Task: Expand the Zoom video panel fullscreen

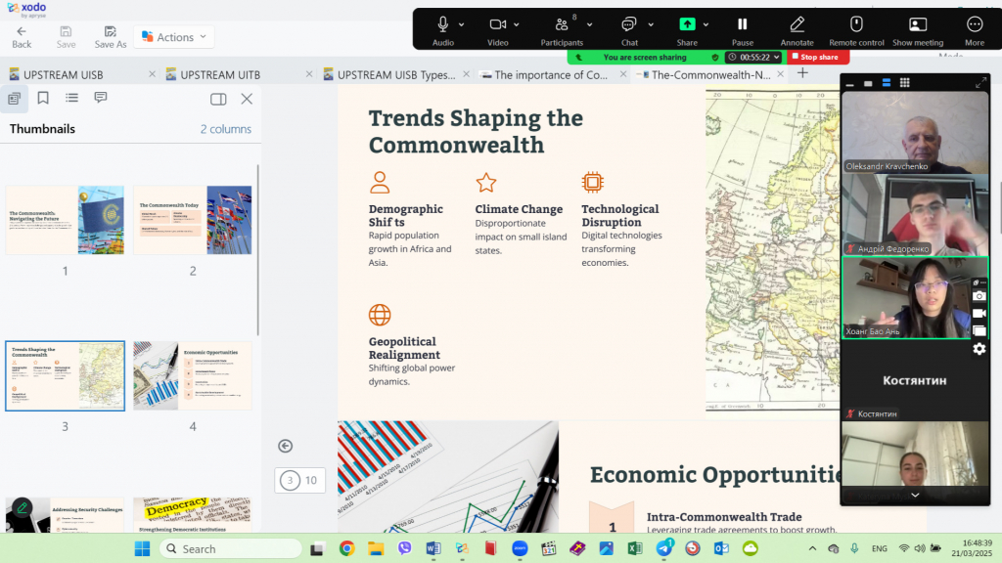Action: pyautogui.click(x=980, y=83)
